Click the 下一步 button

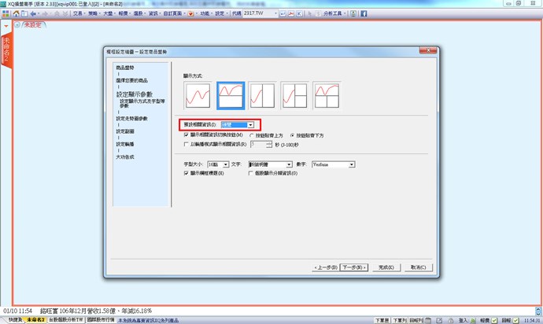pos(354,267)
